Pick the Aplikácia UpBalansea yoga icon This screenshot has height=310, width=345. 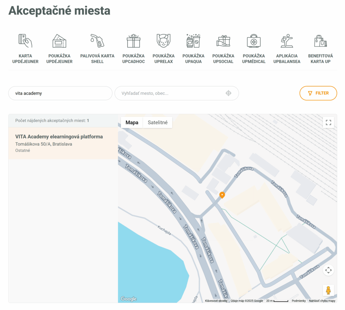(x=287, y=41)
